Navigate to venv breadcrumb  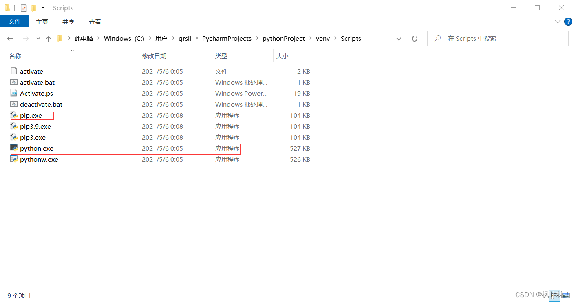point(323,39)
